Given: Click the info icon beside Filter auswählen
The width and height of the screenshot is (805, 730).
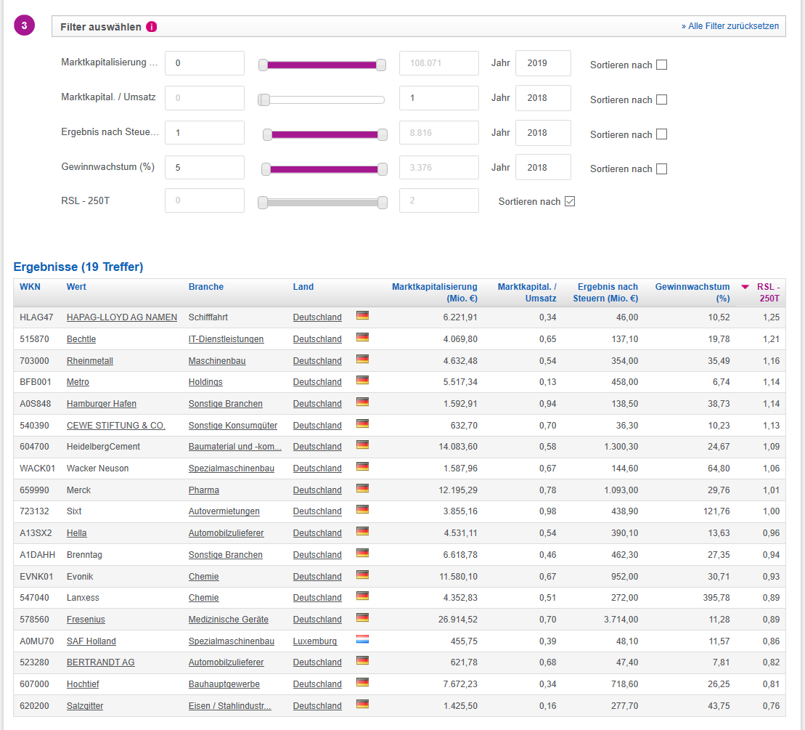Looking at the screenshot, I should tap(152, 27).
